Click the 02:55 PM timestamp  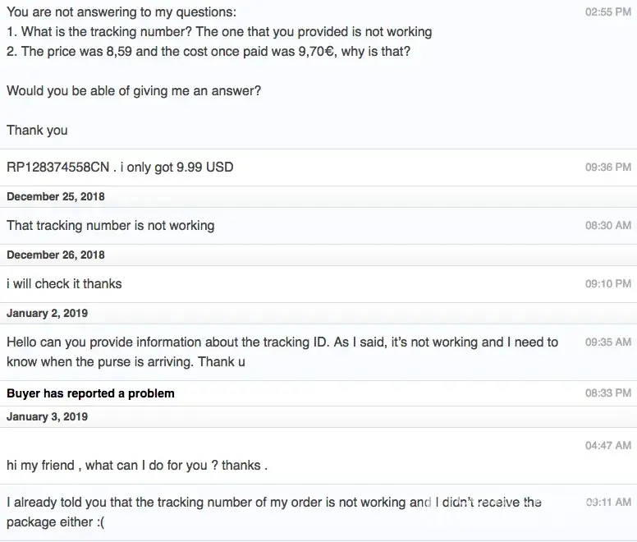[607, 13]
